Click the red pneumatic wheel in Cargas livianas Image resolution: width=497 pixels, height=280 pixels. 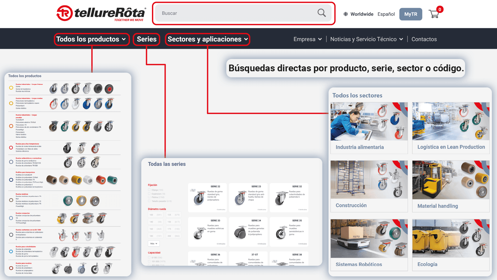[109, 89]
